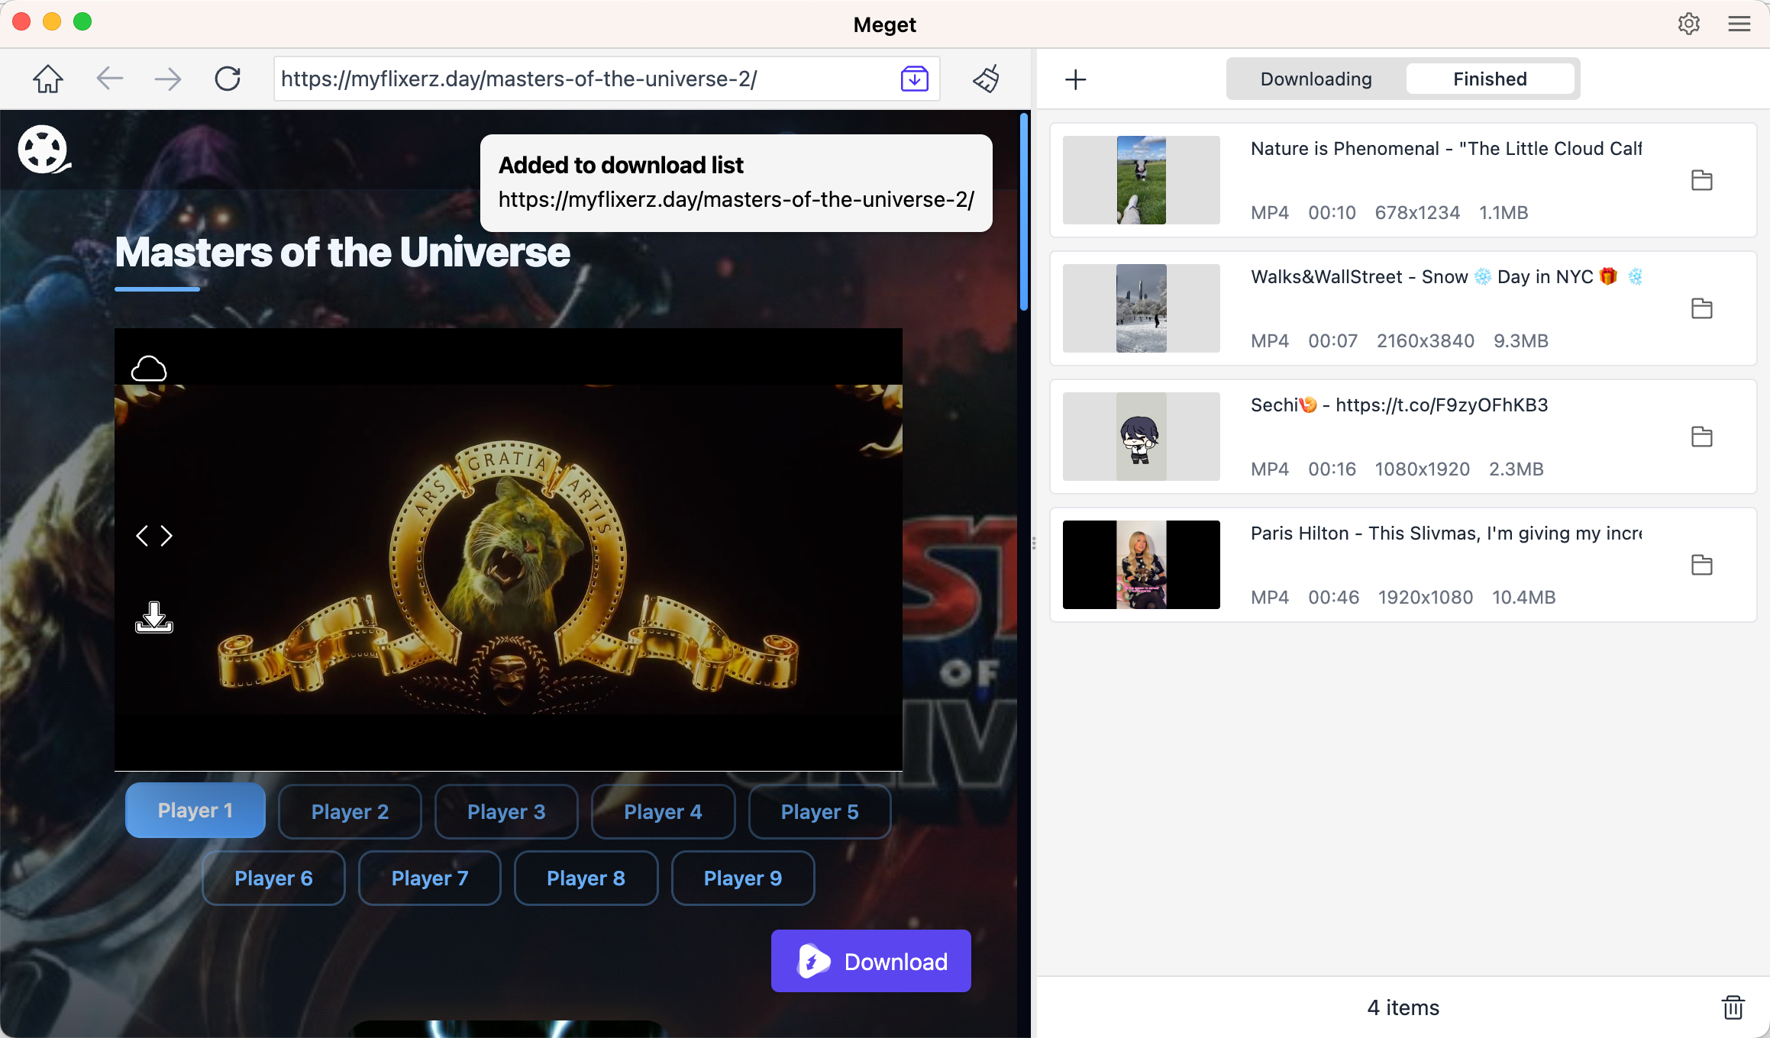Viewport: 1770px width, 1038px height.
Task: Clear browsing data with the broom icon
Action: tap(987, 79)
